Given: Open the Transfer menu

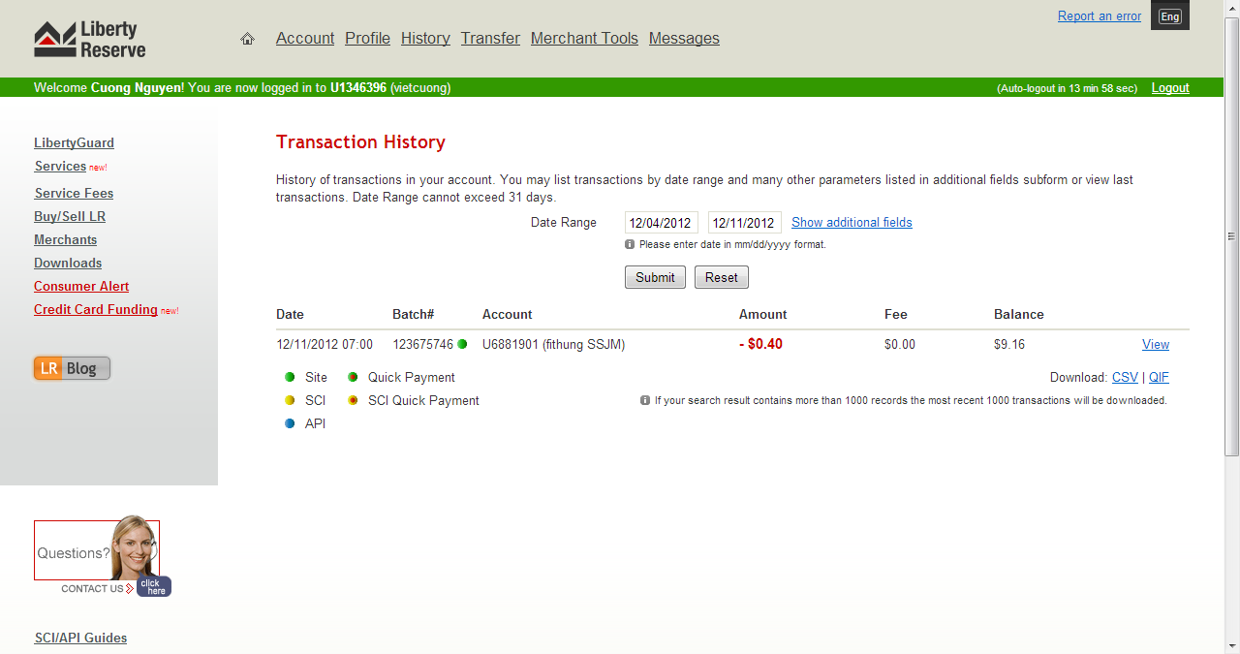Looking at the screenshot, I should click(x=490, y=39).
